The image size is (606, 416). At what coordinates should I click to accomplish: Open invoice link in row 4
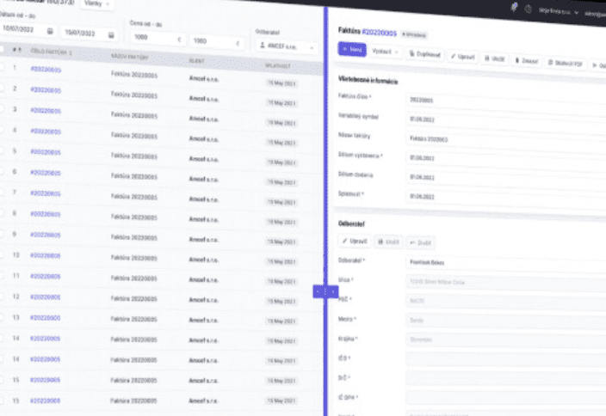pyautogui.click(x=46, y=132)
